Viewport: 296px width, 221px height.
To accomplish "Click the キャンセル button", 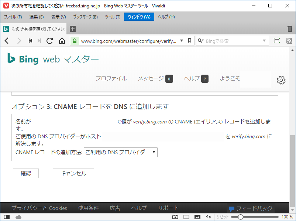I will (73, 173).
